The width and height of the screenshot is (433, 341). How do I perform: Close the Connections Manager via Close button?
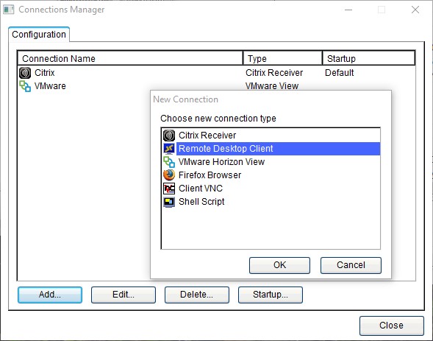(392, 326)
